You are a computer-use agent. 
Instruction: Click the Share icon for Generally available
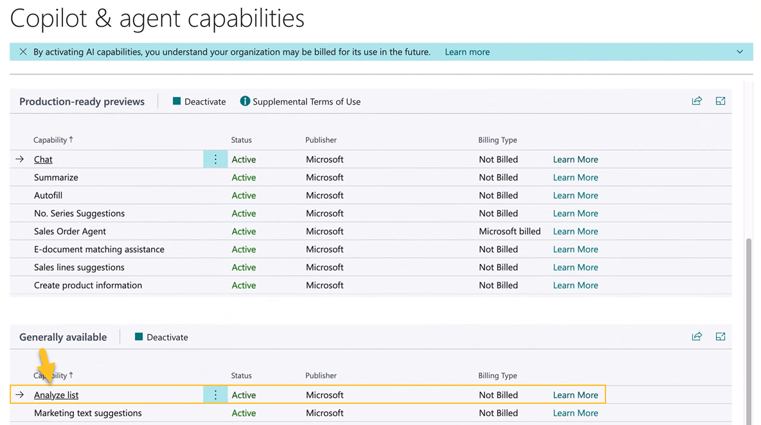click(697, 336)
